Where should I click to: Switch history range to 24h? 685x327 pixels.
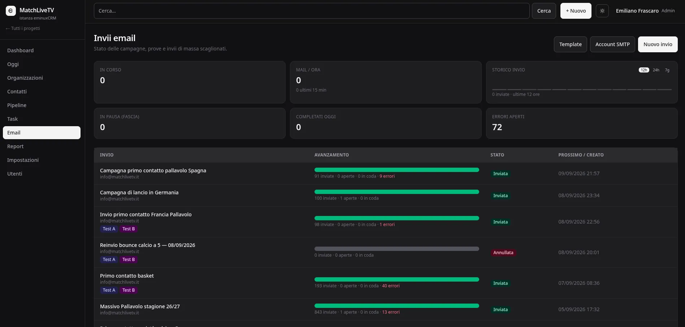pyautogui.click(x=656, y=70)
